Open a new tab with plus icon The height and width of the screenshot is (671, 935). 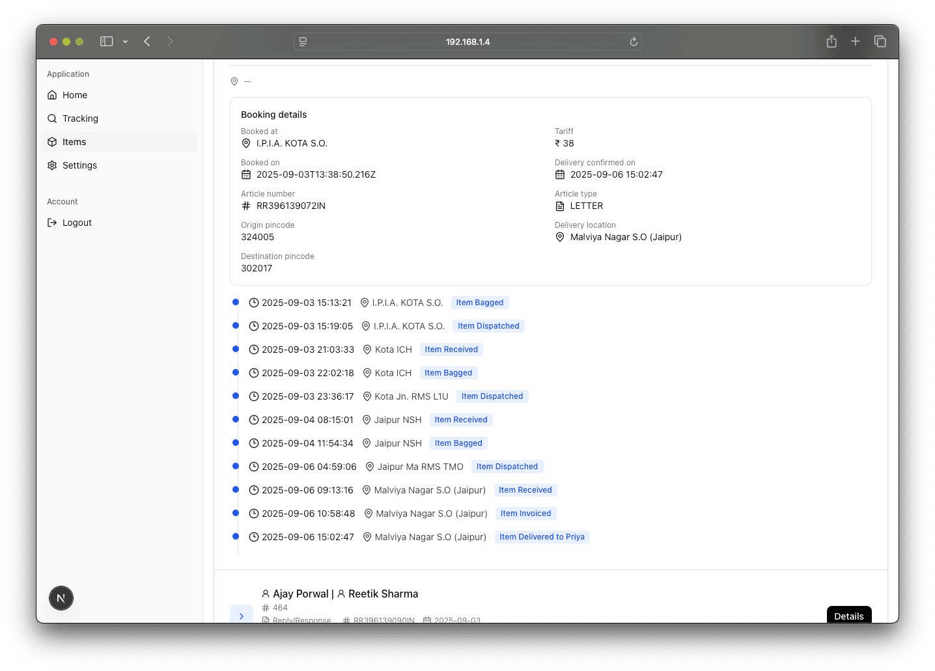tap(856, 42)
